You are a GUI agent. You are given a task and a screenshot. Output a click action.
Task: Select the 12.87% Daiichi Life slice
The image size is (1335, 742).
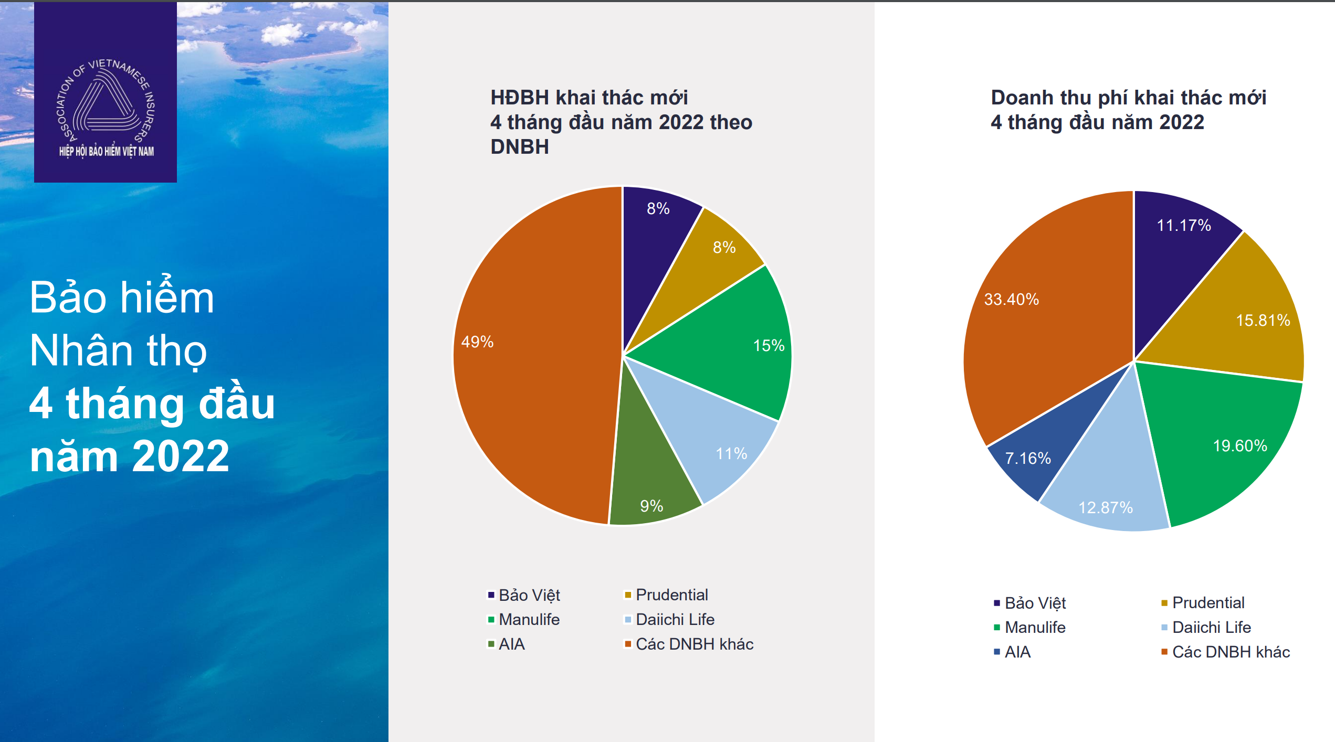[x=1113, y=472]
